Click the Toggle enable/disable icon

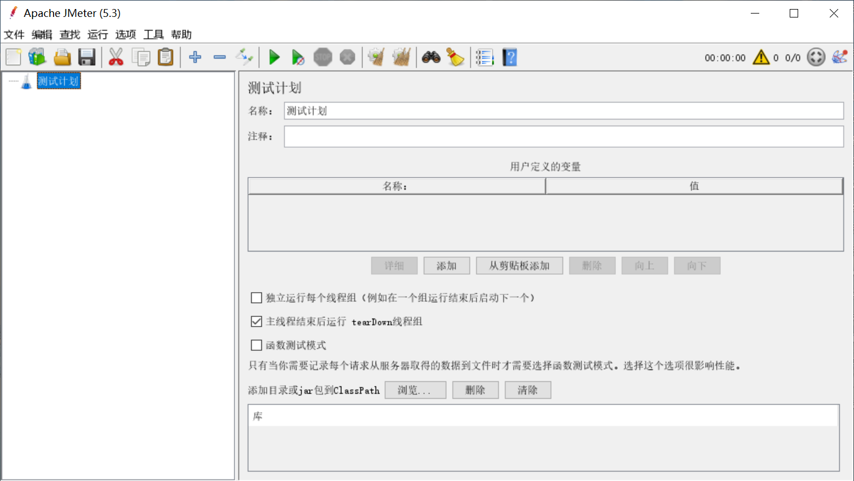244,56
